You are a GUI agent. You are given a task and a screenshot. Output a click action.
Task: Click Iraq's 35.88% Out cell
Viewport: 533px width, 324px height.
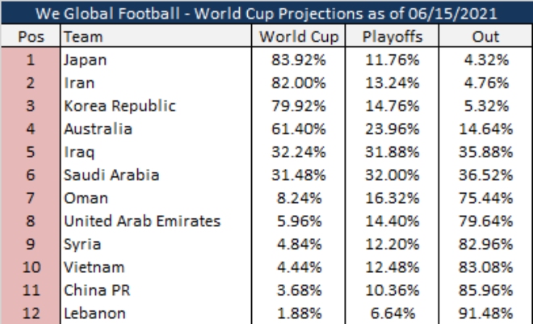pyautogui.click(x=489, y=152)
